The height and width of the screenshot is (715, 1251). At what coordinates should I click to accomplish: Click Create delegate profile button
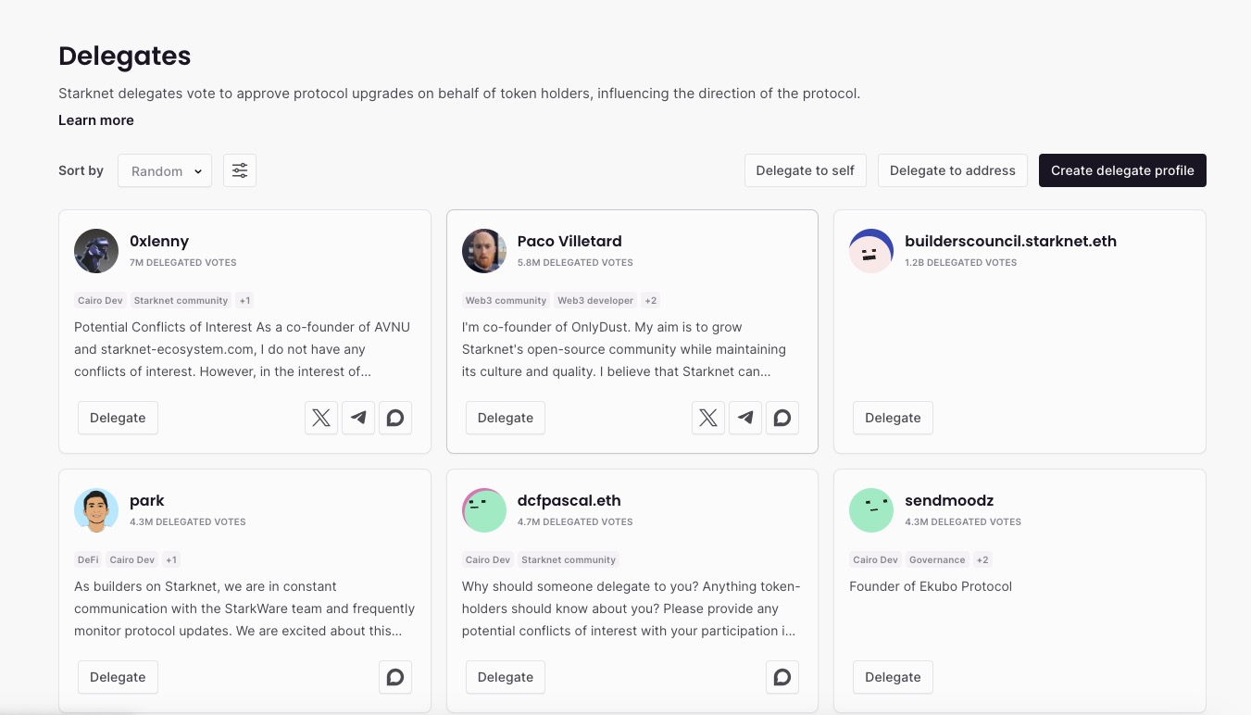(x=1122, y=170)
